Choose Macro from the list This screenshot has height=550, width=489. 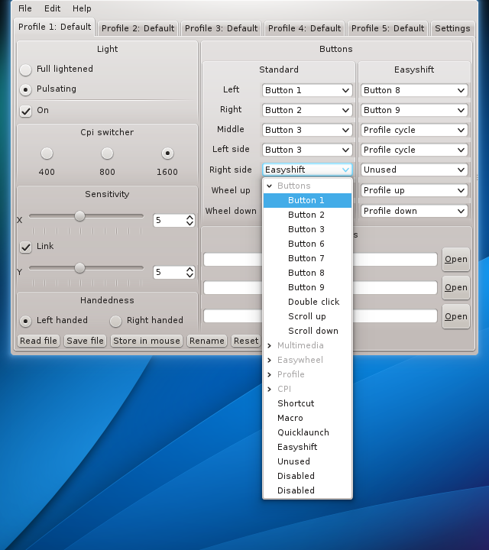coord(307,418)
